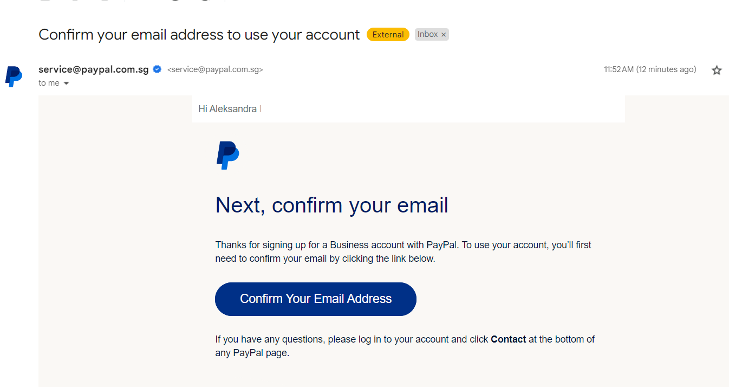Click the yellow External label

pos(388,35)
